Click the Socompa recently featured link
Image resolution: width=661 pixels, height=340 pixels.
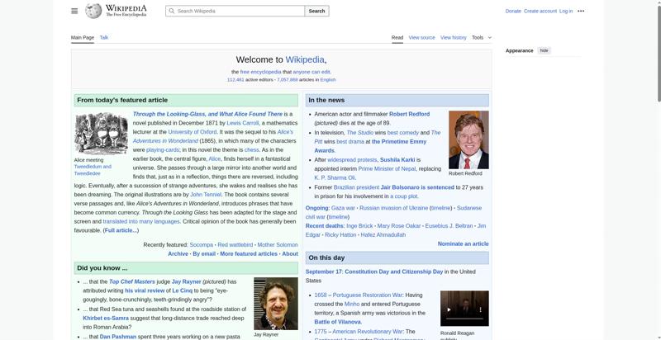click(x=201, y=244)
